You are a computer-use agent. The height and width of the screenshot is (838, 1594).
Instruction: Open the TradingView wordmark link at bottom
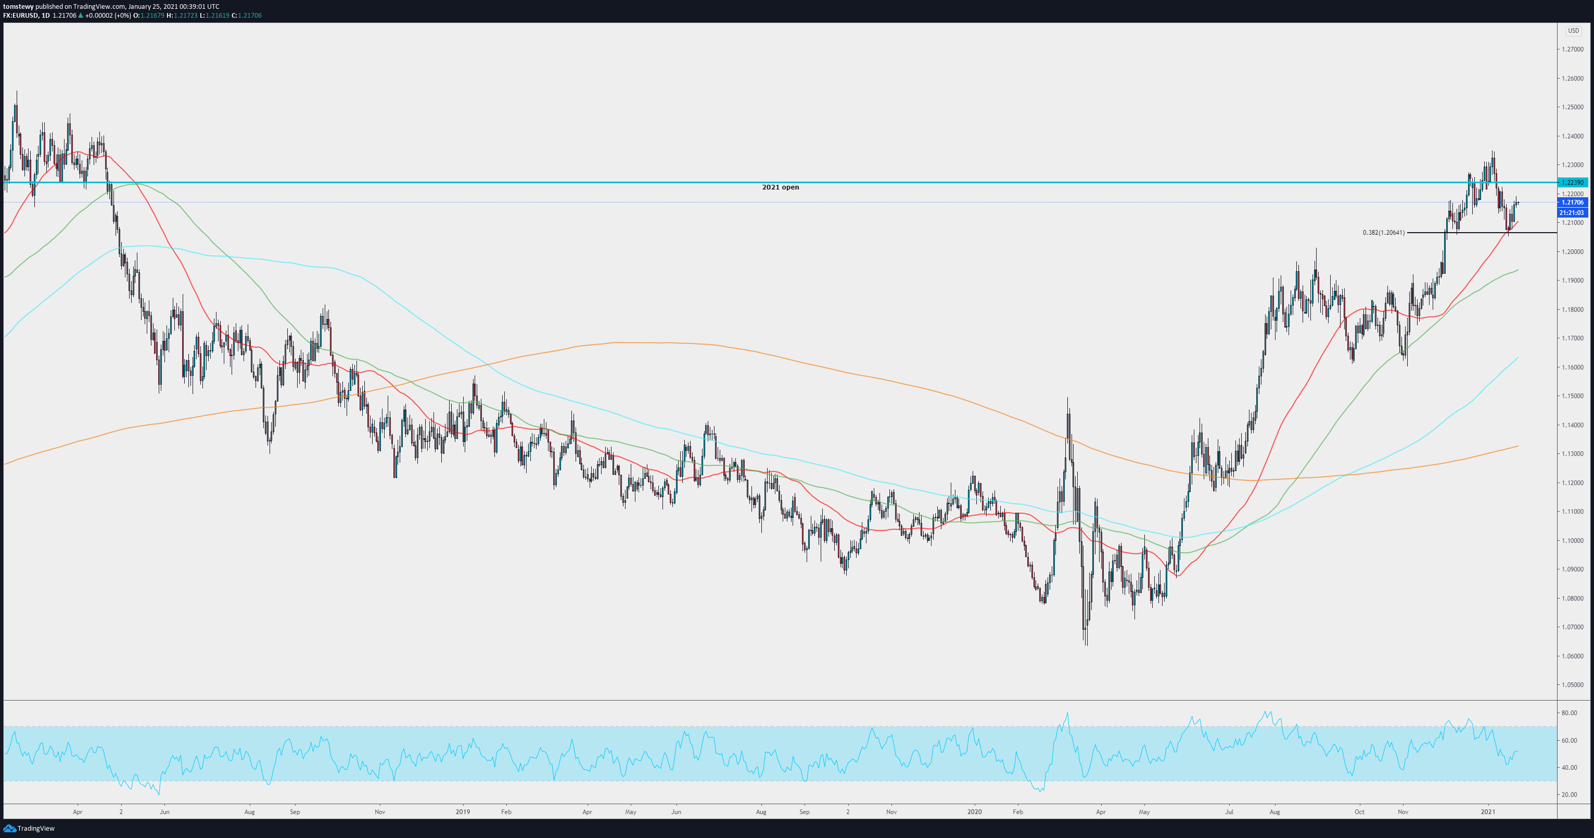tap(36, 828)
